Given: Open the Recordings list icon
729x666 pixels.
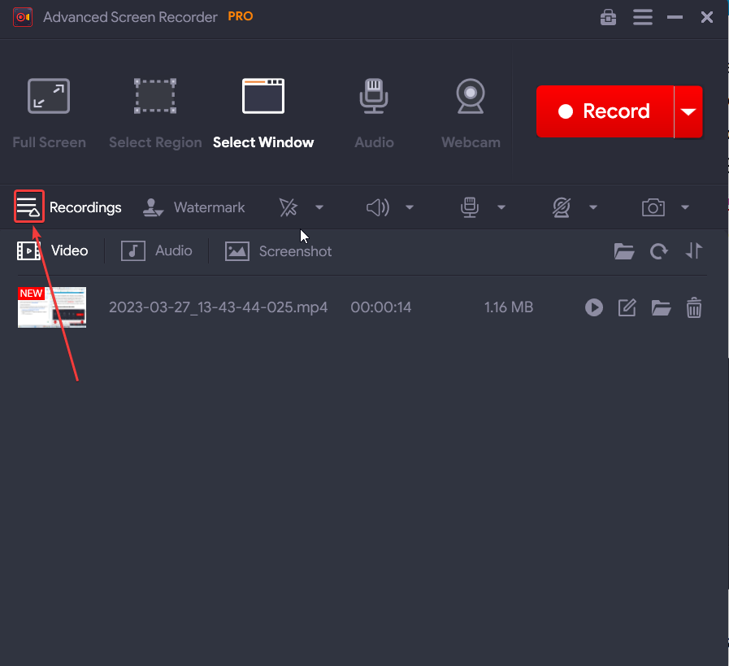Looking at the screenshot, I should tap(28, 207).
